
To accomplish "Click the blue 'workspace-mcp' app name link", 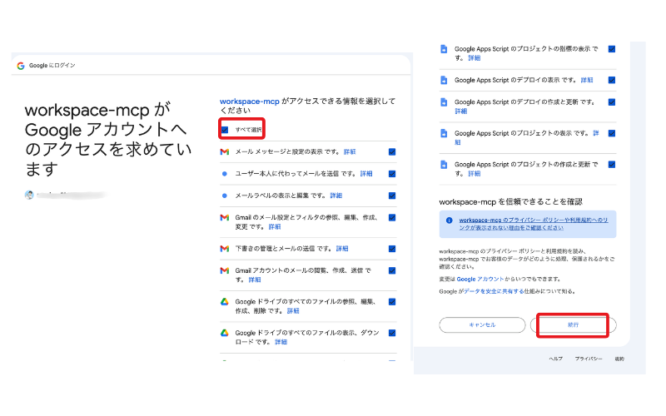I will tap(249, 102).
